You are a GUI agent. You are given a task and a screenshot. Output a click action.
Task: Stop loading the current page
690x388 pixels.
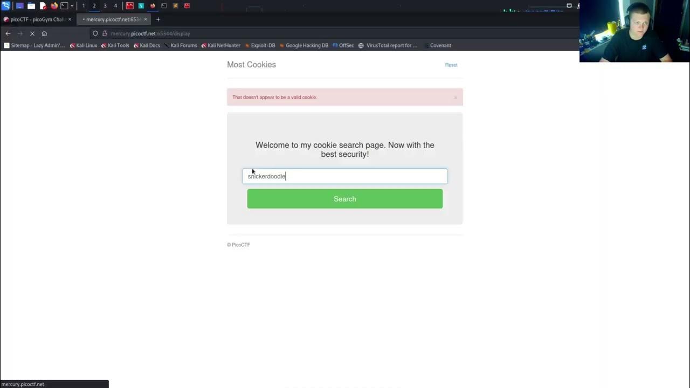pyautogui.click(x=32, y=33)
